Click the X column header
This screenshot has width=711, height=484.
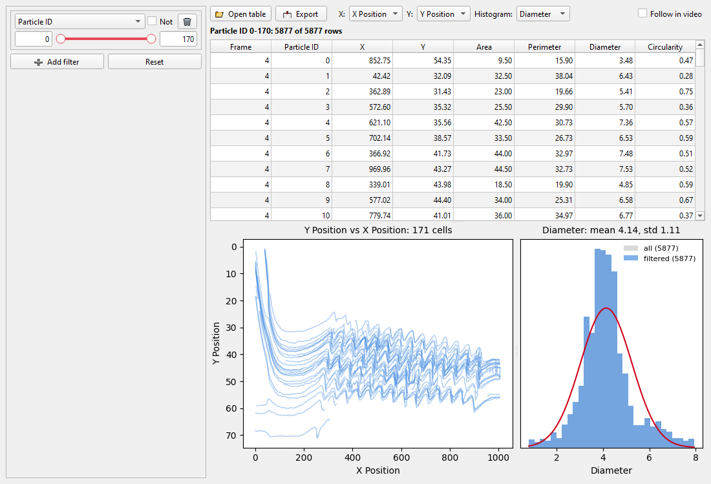(363, 47)
